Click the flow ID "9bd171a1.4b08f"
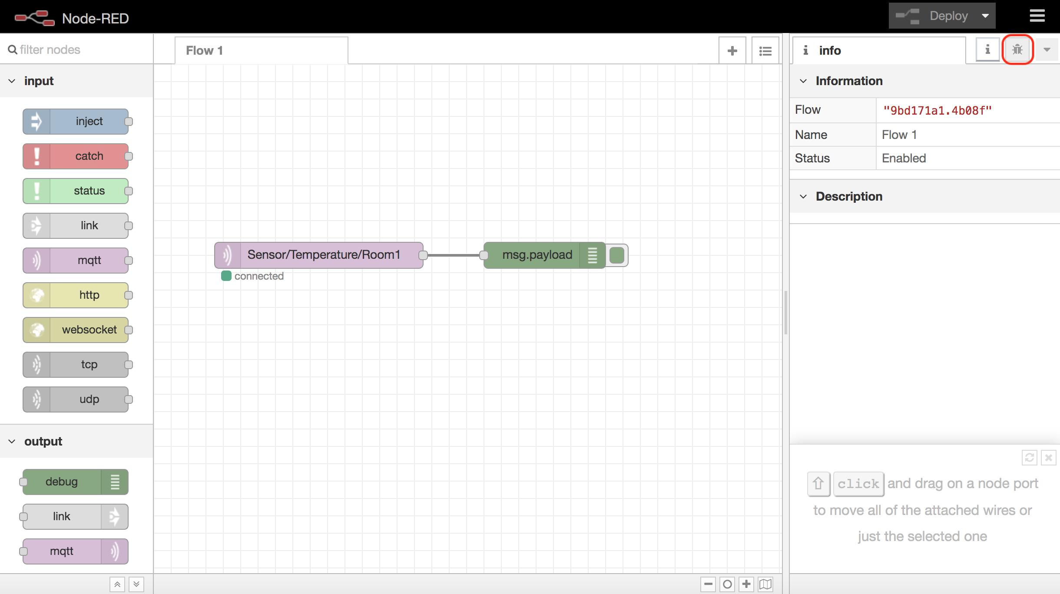Viewport: 1060px width, 594px height. click(x=937, y=110)
